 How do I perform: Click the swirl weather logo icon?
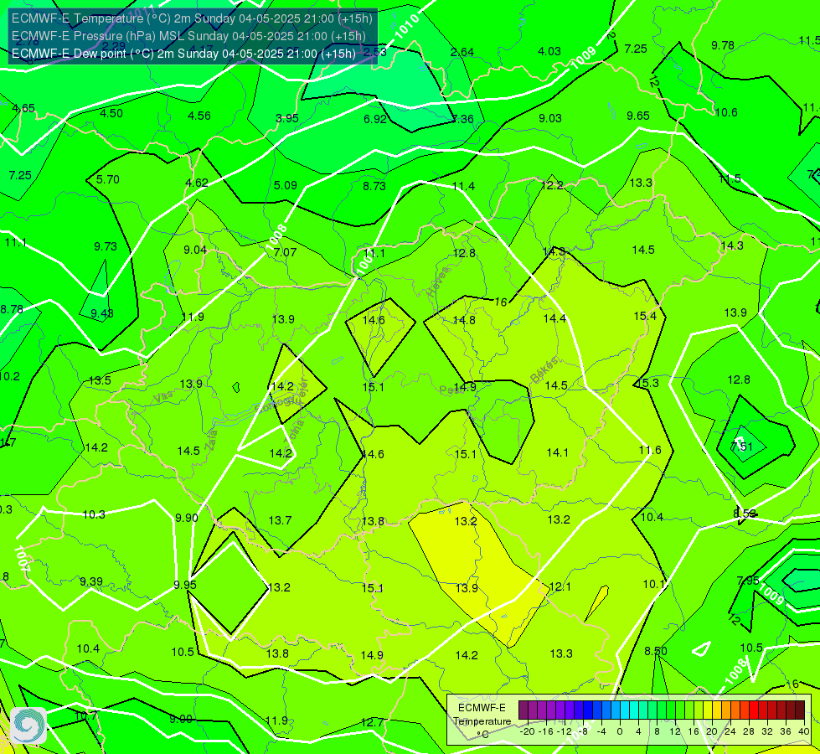28,725
